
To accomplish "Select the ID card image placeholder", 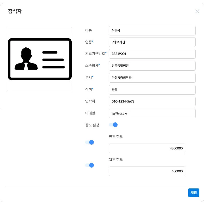I will click(x=40, y=59).
